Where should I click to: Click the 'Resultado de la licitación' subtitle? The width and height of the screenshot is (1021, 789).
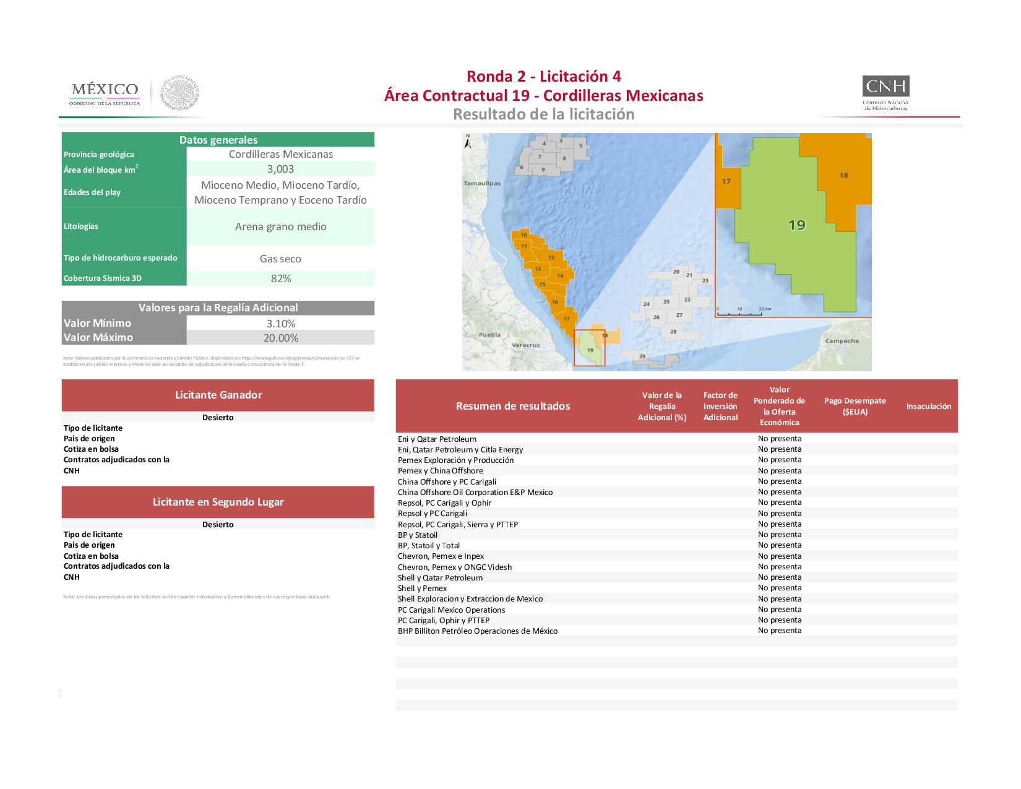543,114
